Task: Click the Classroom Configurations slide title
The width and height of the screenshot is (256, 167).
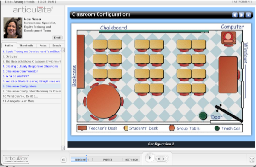Action: [101, 15]
